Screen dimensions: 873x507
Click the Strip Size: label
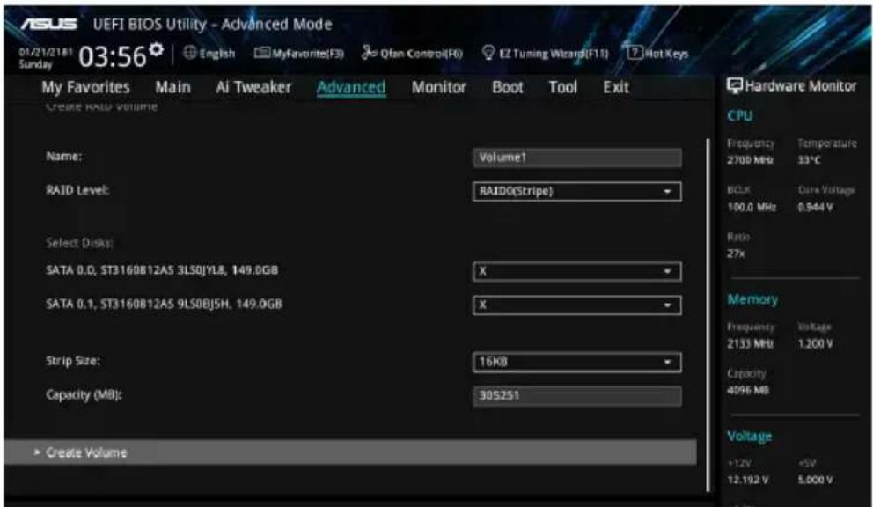click(73, 361)
